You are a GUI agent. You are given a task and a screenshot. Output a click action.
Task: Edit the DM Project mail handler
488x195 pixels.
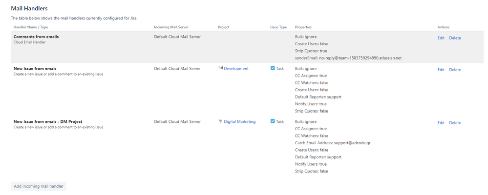pos(441,123)
